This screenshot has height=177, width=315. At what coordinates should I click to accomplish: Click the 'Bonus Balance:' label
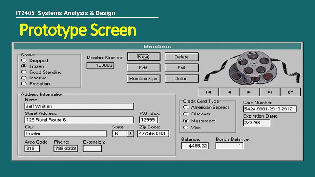coord(233,139)
